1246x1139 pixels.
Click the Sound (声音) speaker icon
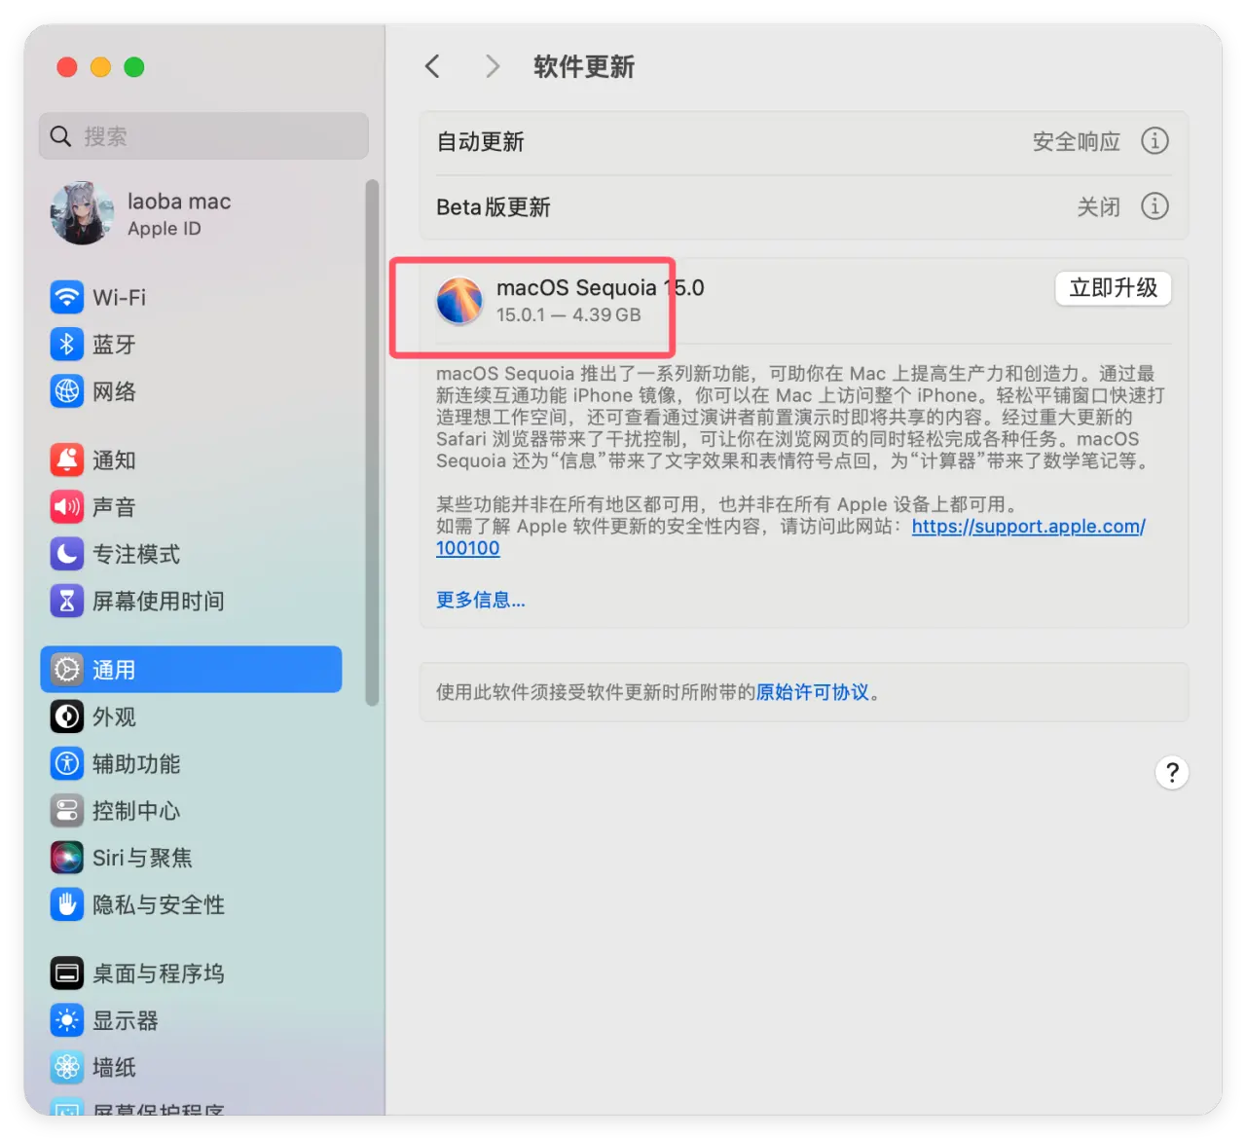click(67, 506)
